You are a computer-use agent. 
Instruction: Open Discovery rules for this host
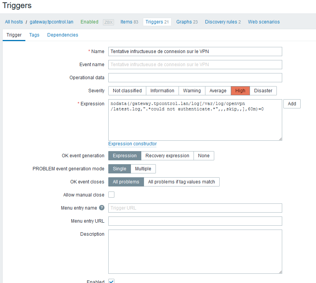223,22
